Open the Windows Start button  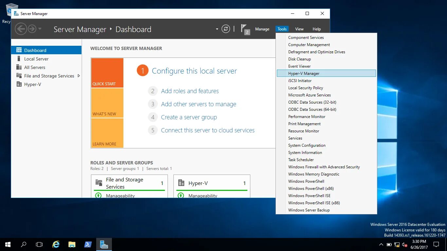[8, 244]
